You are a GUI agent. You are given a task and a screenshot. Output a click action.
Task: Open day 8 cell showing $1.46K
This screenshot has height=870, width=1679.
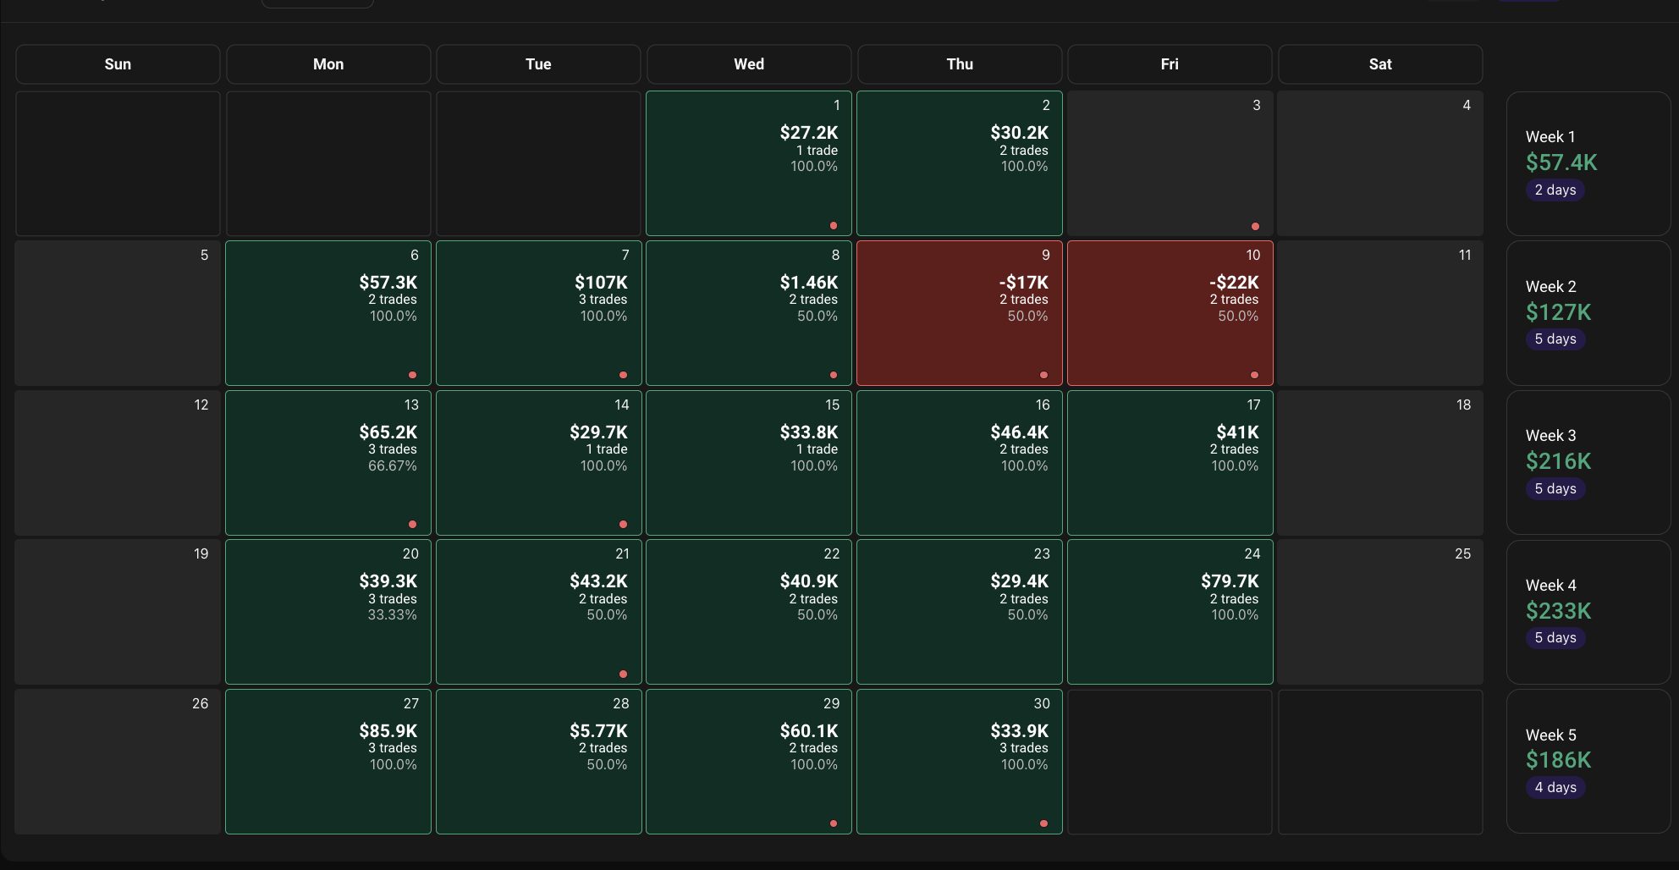(x=749, y=313)
